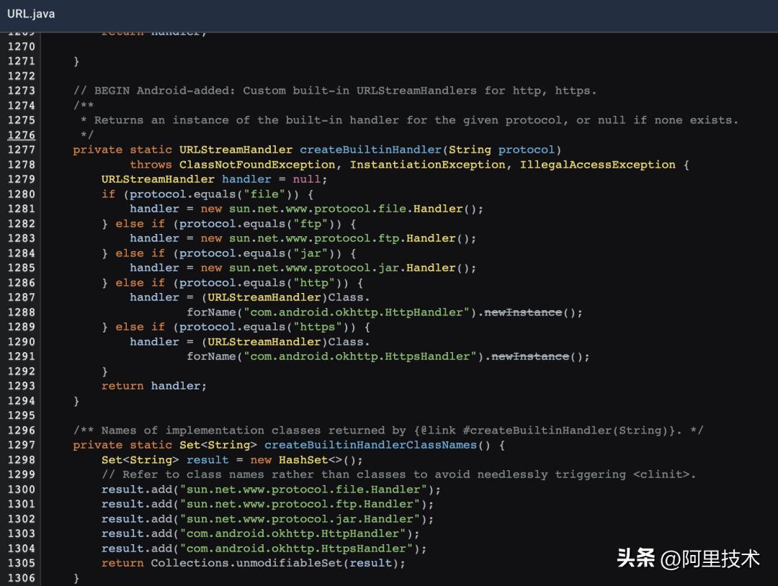
Task: Select line number 1297 in the gutter
Action: pos(21,445)
